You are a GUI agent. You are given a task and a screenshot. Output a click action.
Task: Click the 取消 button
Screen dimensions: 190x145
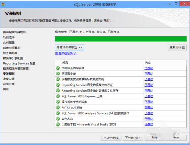pyautogui.click(x=155, y=138)
